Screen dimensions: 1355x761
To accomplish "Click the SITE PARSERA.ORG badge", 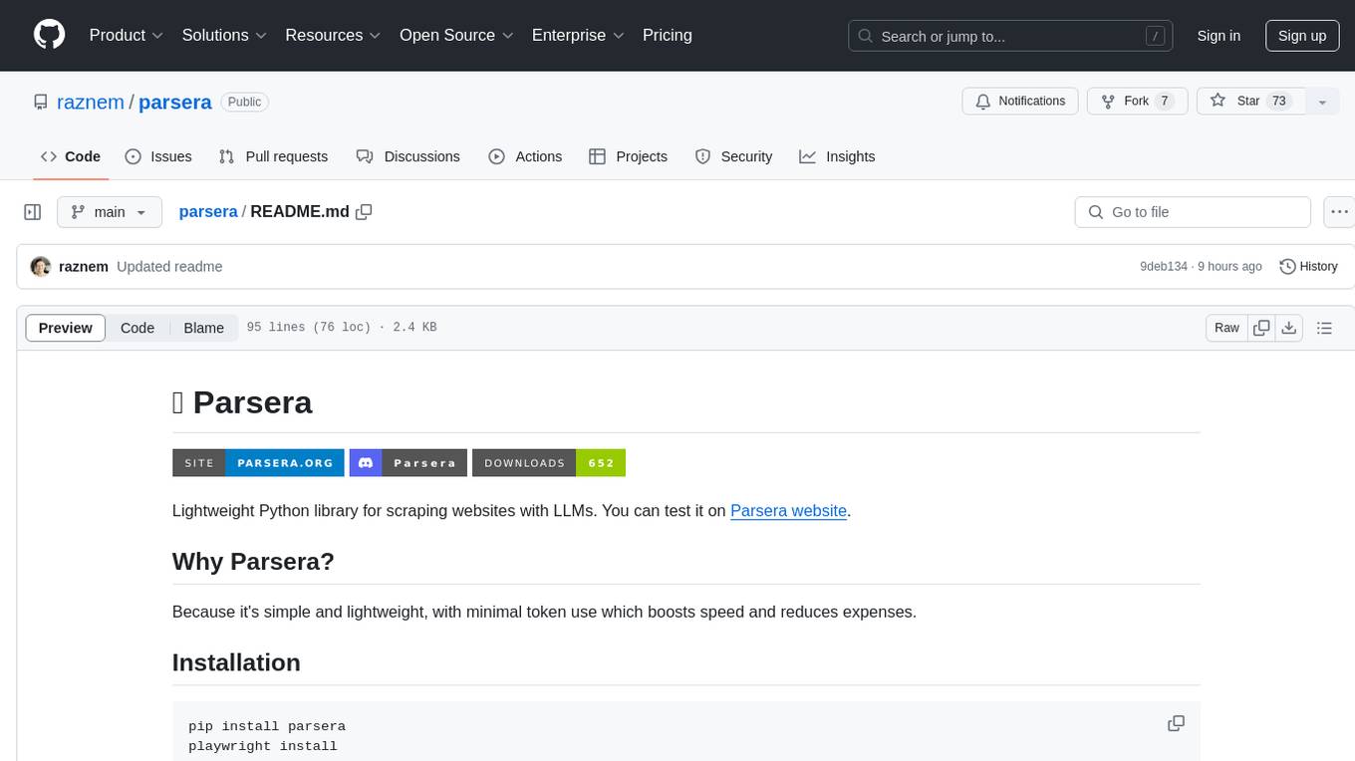I will pyautogui.click(x=258, y=463).
